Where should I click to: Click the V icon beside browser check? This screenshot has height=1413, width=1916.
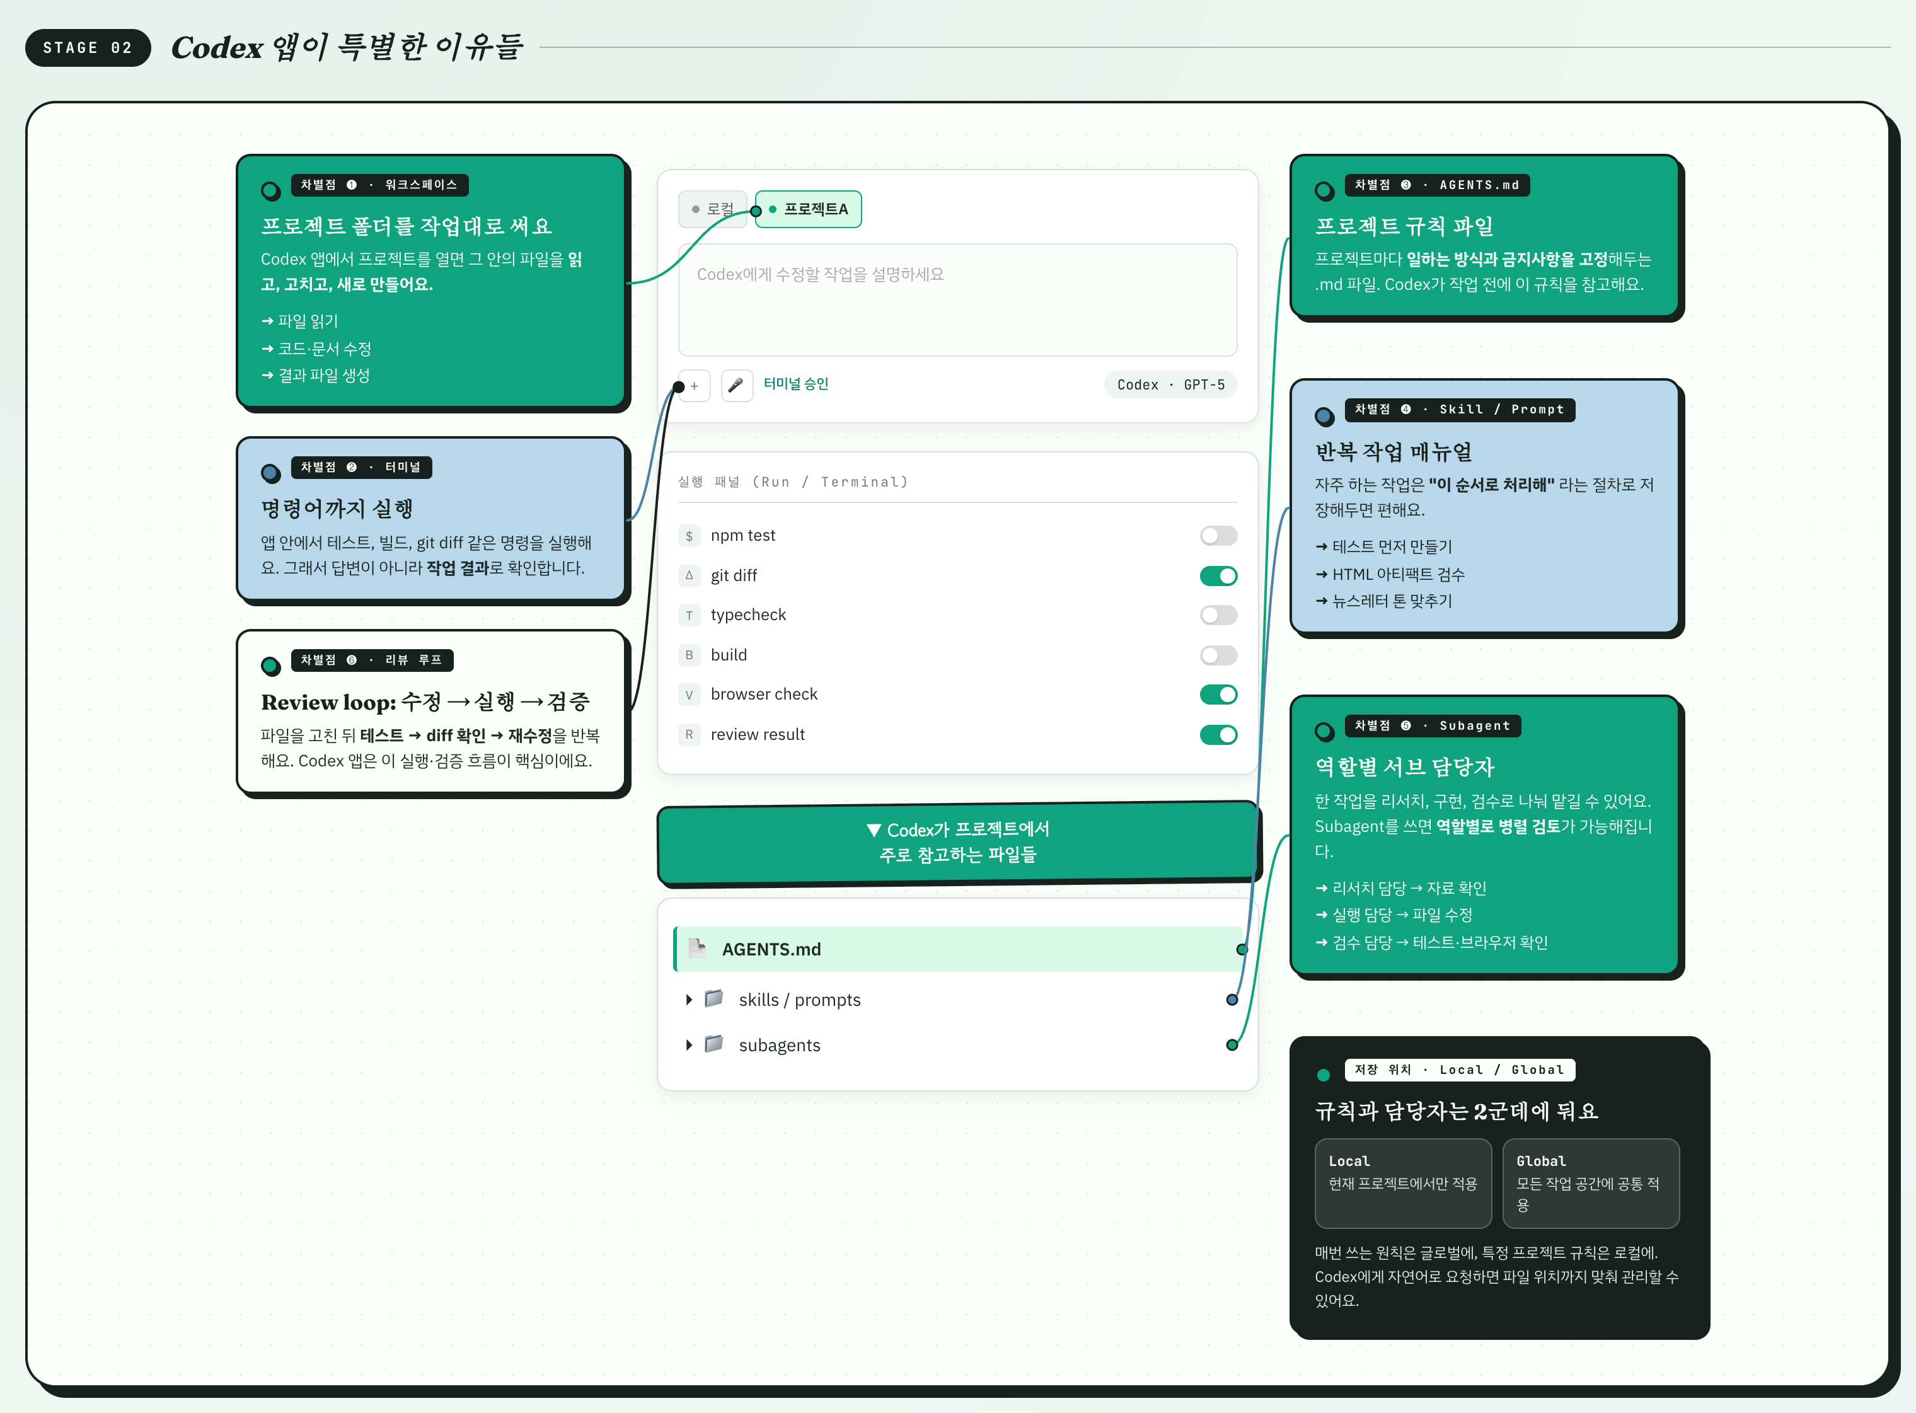click(x=690, y=695)
